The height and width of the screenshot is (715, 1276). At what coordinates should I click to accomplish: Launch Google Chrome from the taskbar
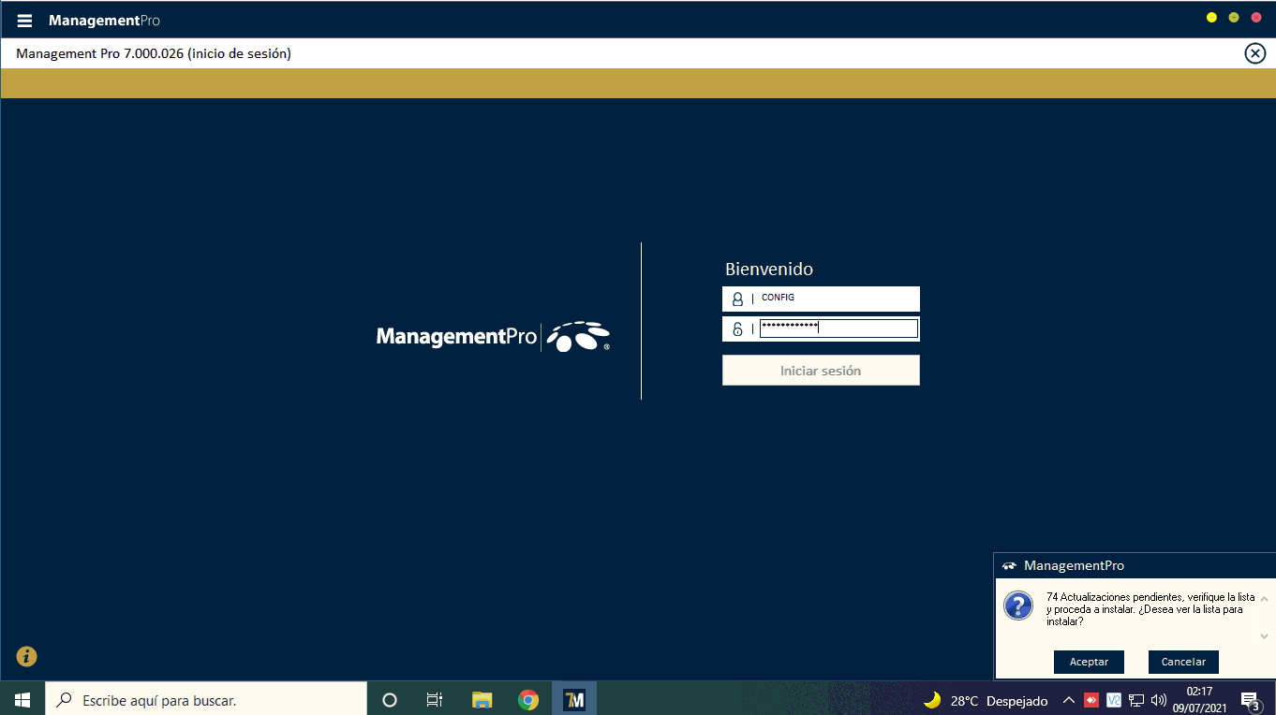point(528,699)
